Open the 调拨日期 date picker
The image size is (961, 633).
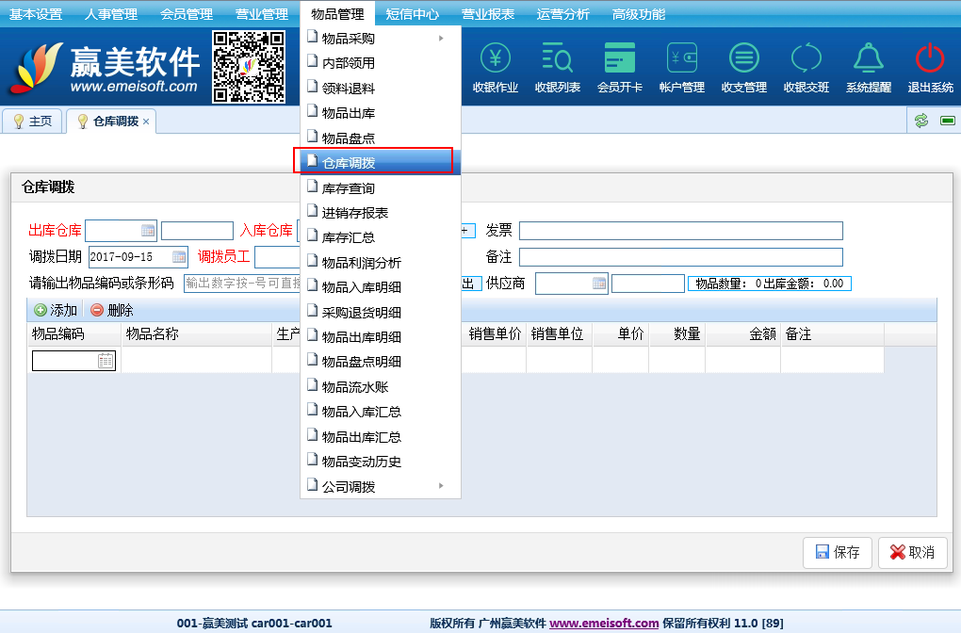click(179, 257)
